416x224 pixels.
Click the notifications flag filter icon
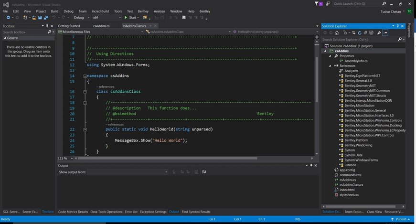pos(317,4)
